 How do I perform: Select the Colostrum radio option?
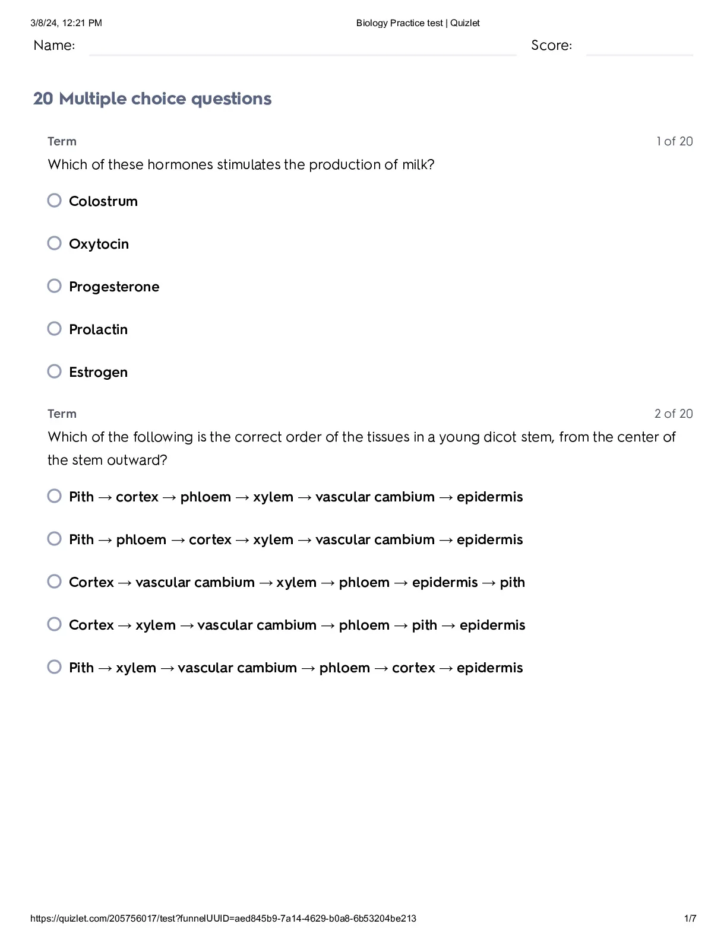click(x=55, y=201)
